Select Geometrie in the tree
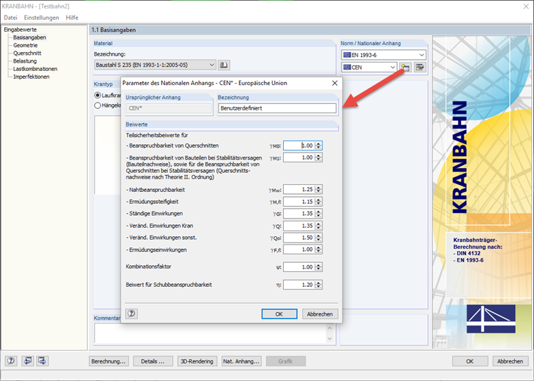 point(25,45)
